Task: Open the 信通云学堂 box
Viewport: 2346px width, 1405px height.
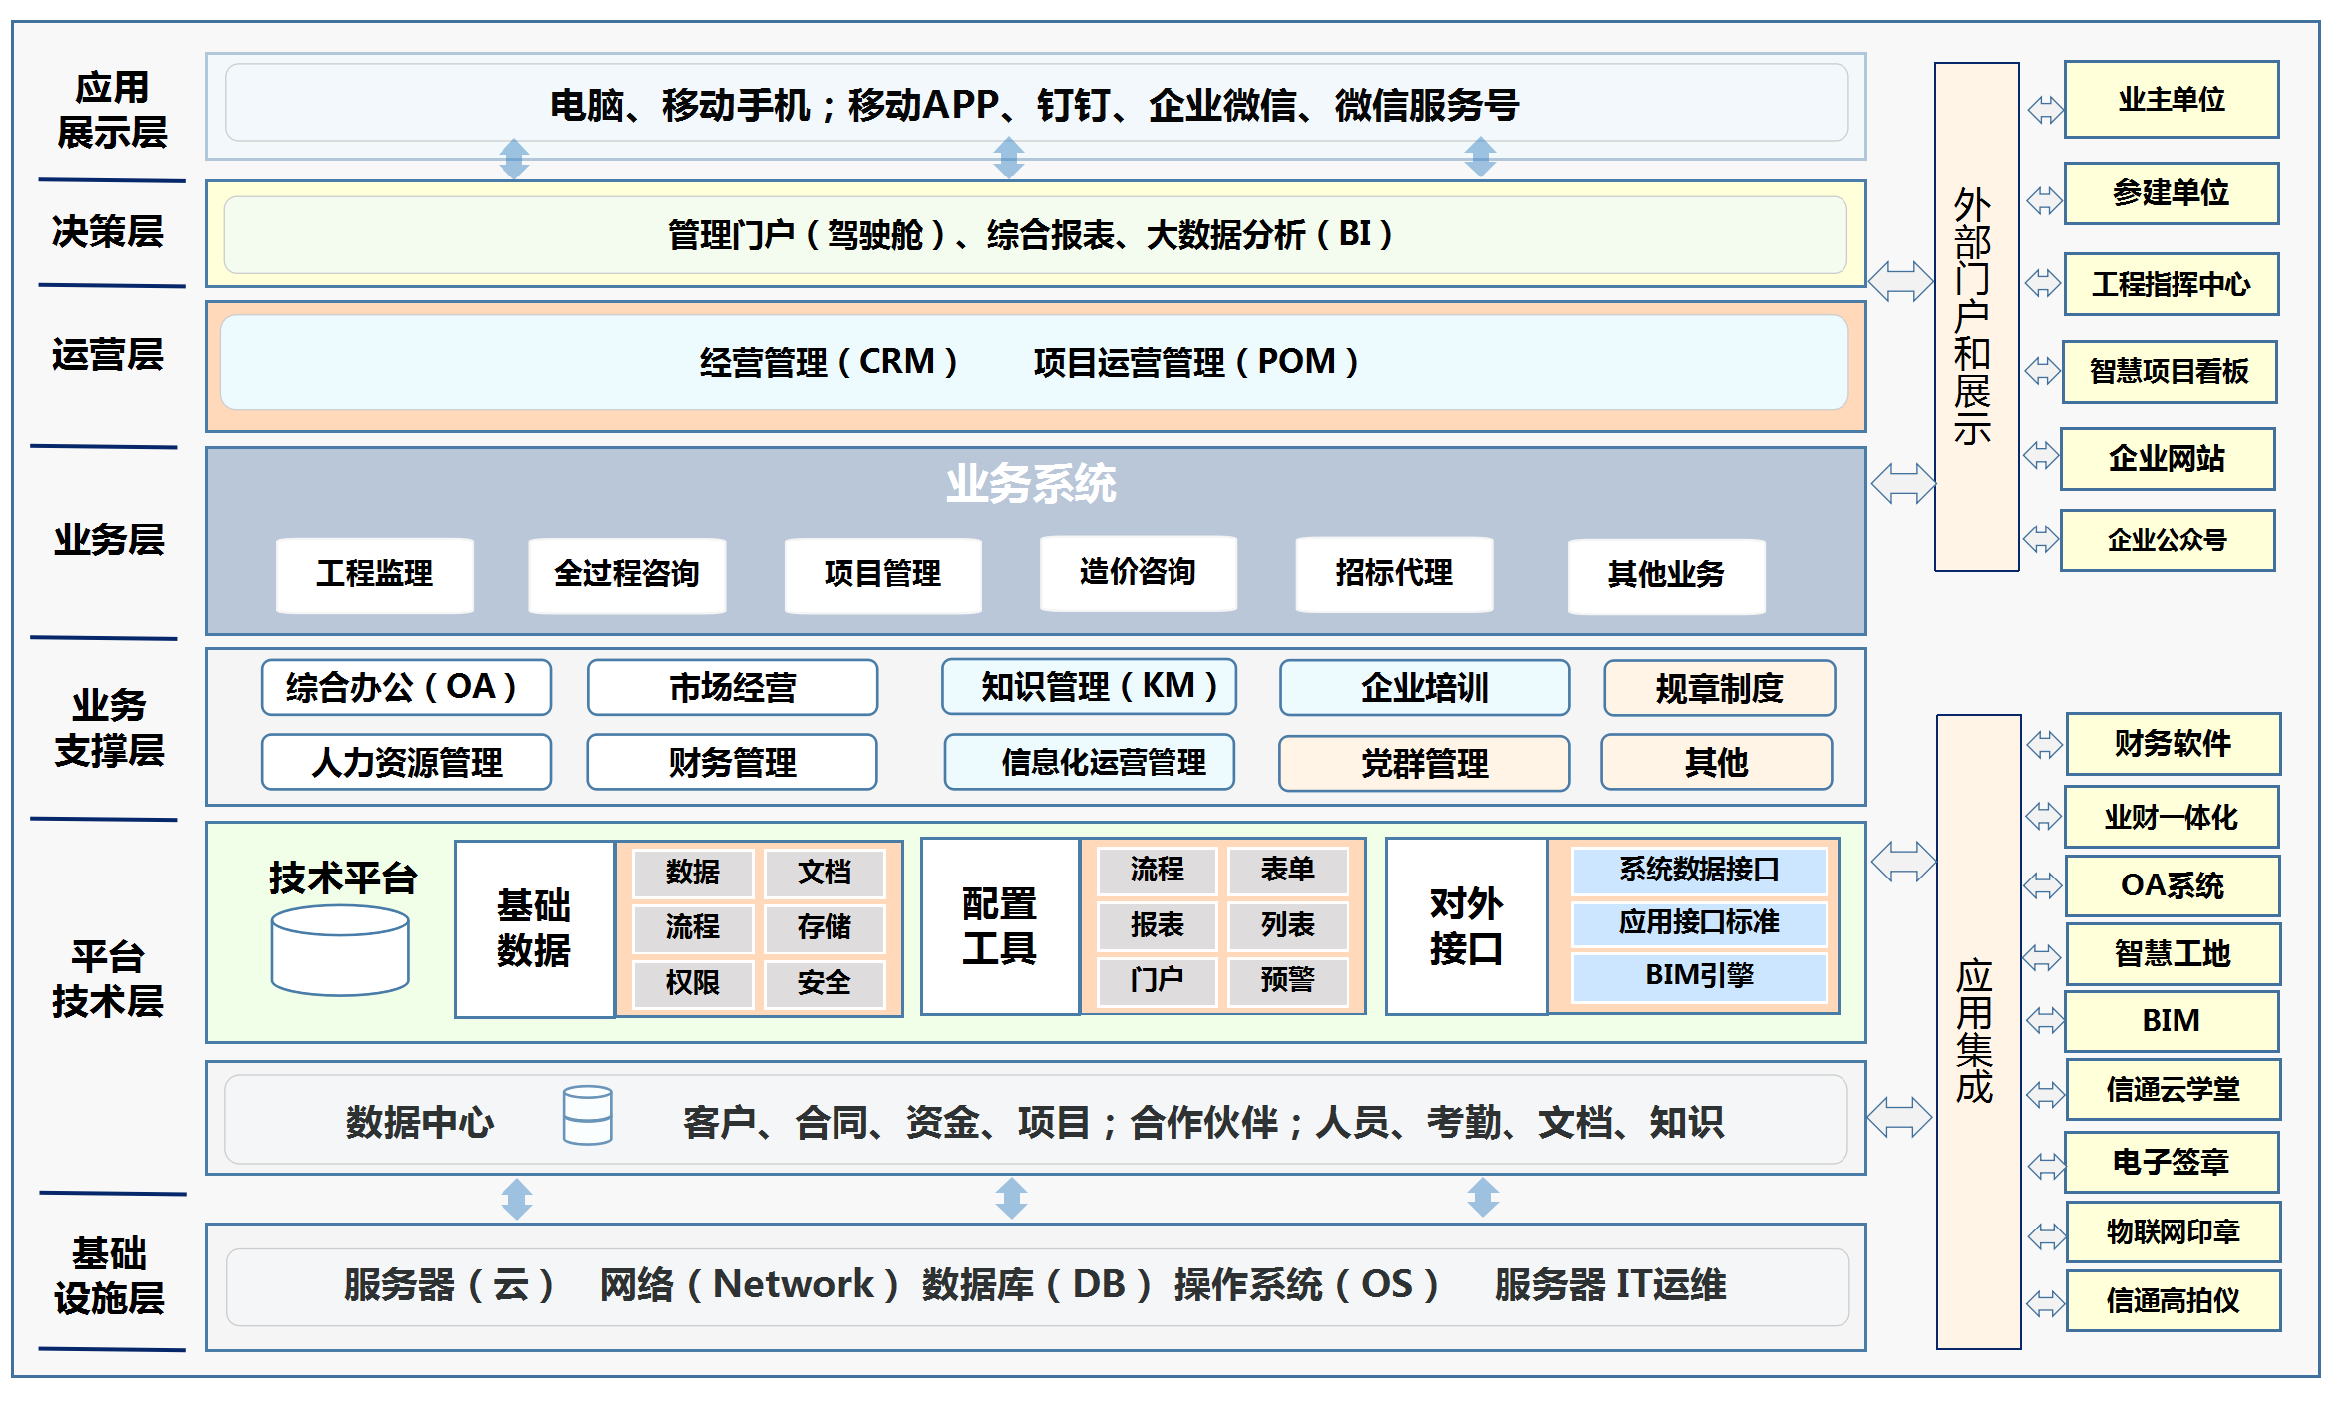Action: point(2174,1090)
